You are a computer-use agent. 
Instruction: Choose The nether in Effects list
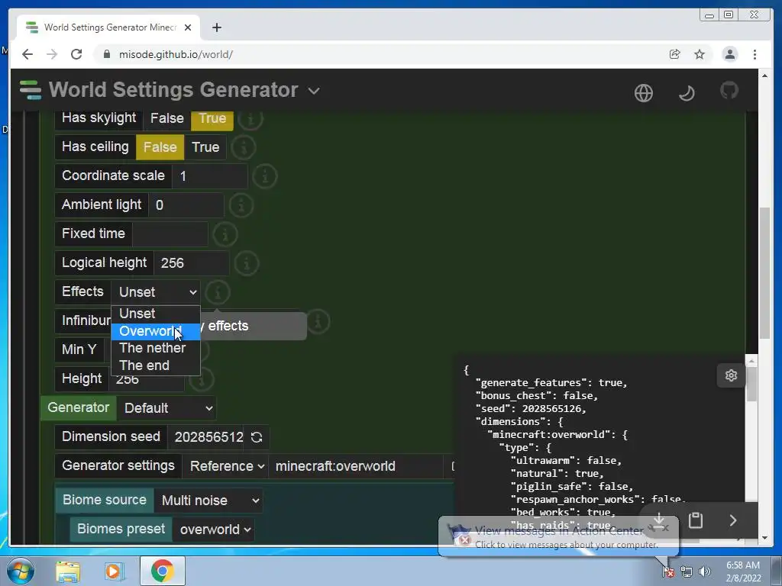tap(156, 348)
